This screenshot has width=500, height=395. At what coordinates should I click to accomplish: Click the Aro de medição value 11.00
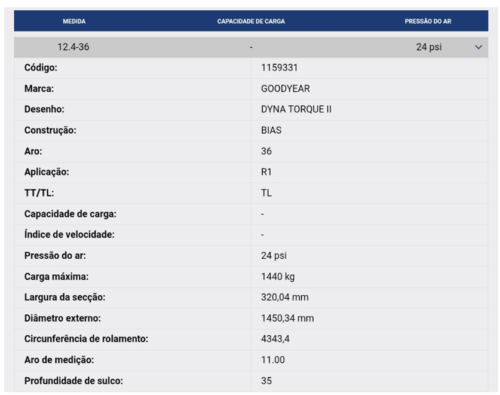coord(273,360)
